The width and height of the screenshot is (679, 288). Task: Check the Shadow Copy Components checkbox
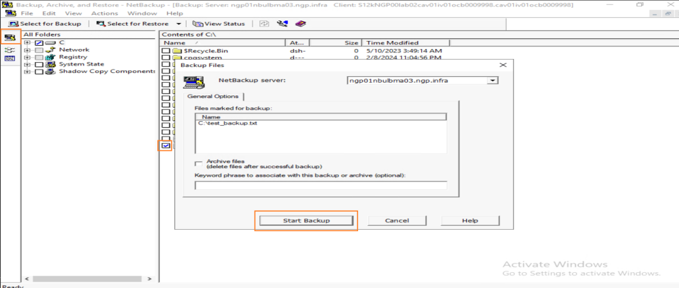coord(39,72)
